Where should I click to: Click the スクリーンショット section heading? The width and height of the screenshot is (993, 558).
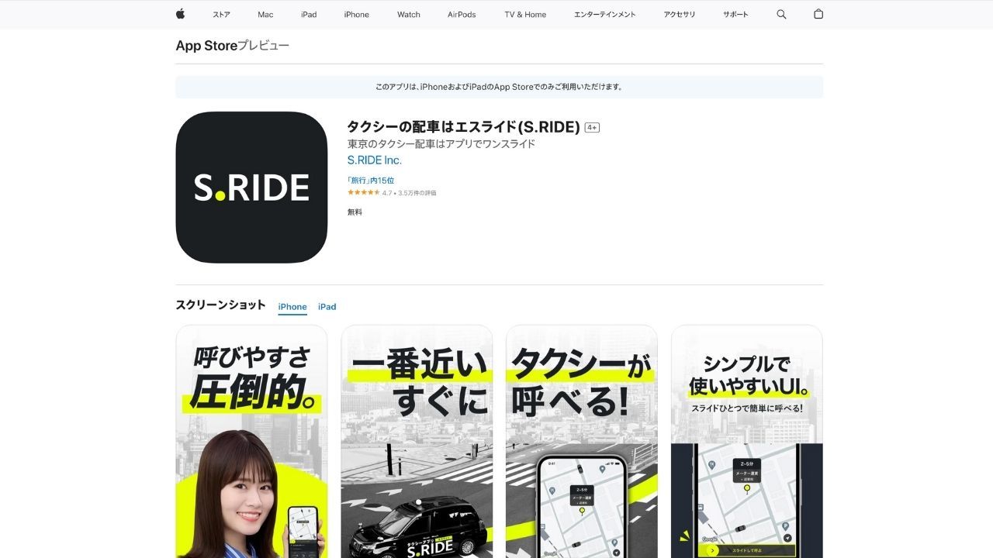[x=221, y=305]
